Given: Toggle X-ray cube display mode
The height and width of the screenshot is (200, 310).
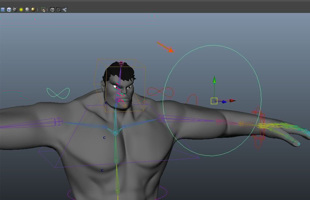Looking at the screenshot, I should pyautogui.click(x=52, y=10).
